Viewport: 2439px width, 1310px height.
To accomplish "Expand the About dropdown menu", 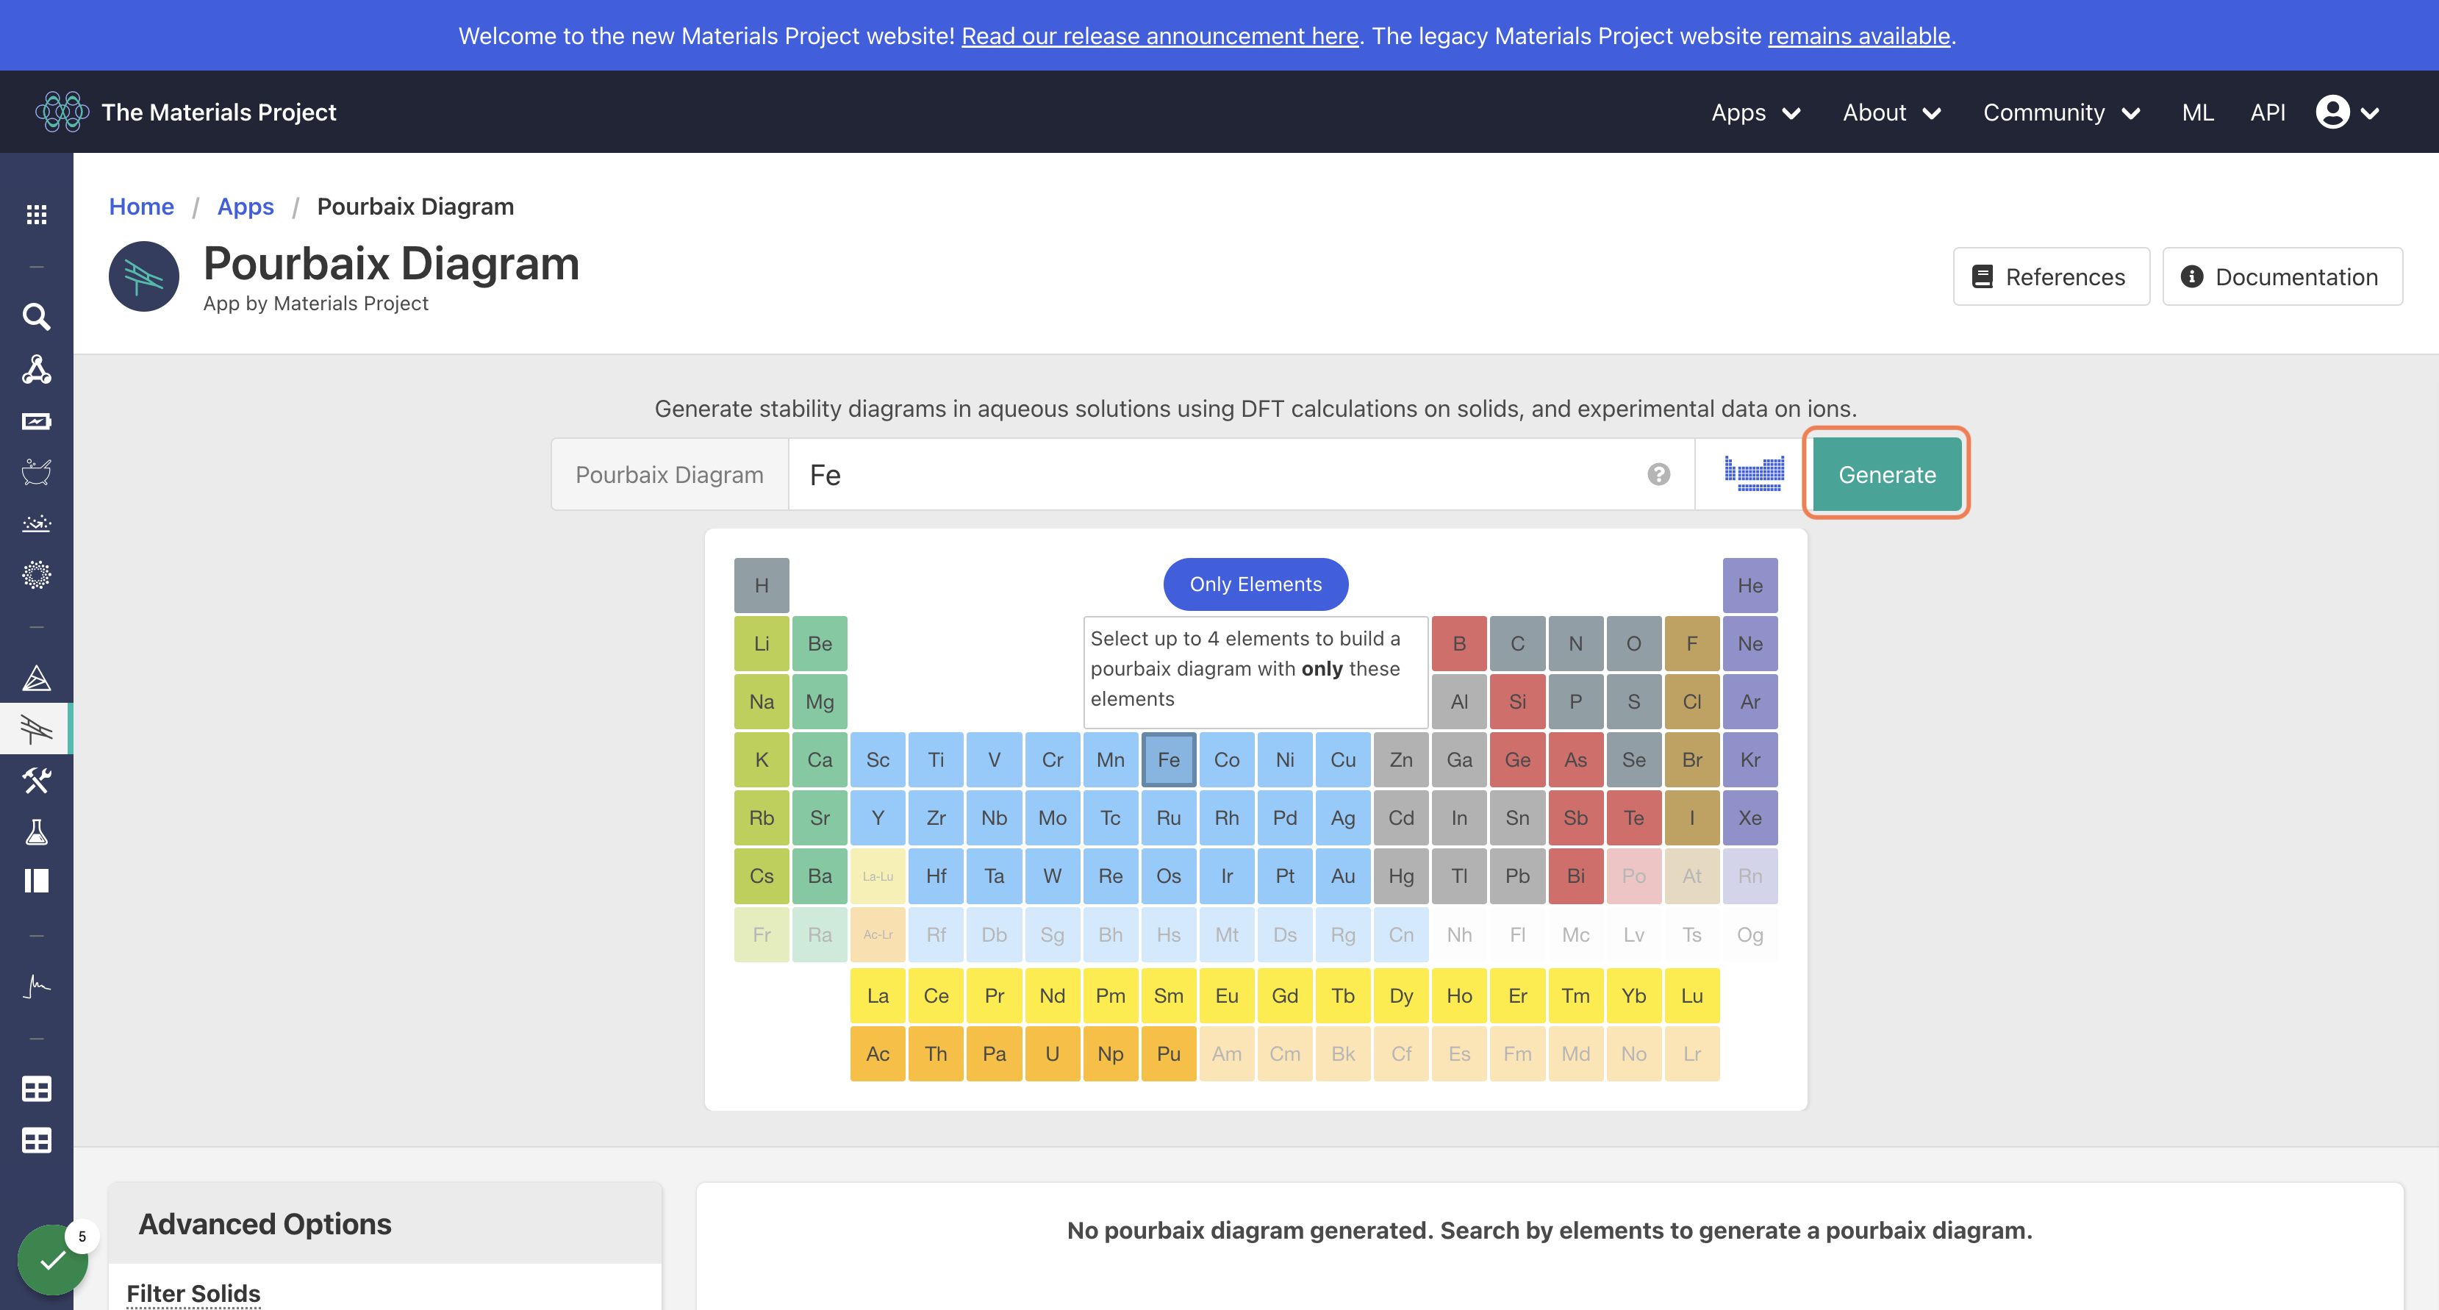I will tap(1892, 112).
